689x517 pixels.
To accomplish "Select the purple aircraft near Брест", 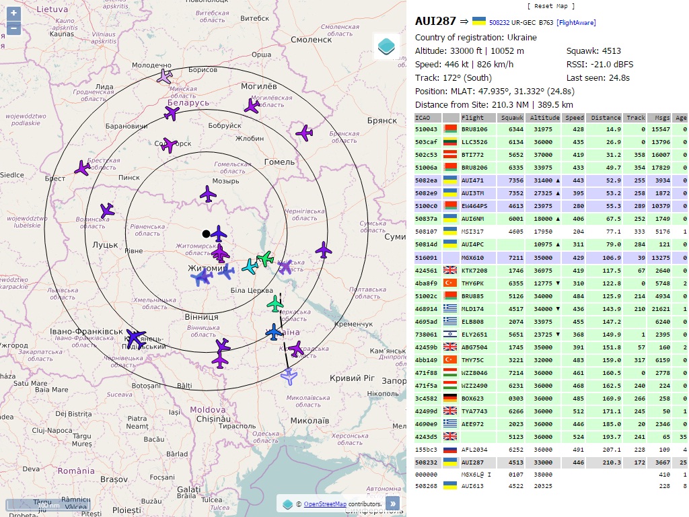I will (83, 168).
